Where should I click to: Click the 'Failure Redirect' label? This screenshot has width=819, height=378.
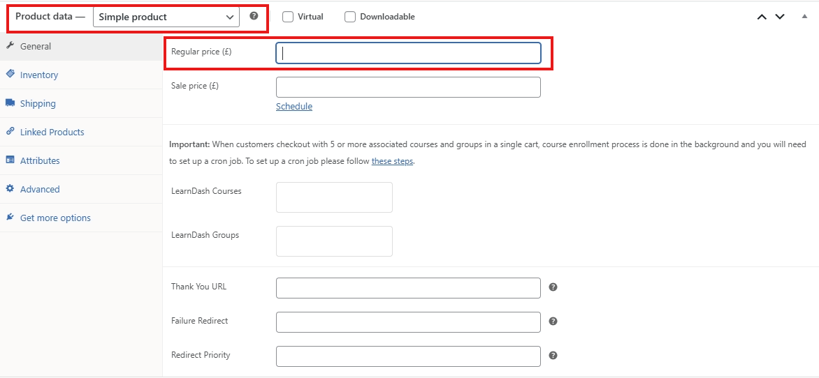point(200,321)
